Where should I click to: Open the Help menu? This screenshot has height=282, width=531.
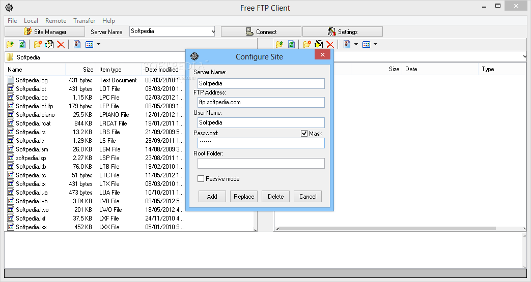click(x=109, y=21)
